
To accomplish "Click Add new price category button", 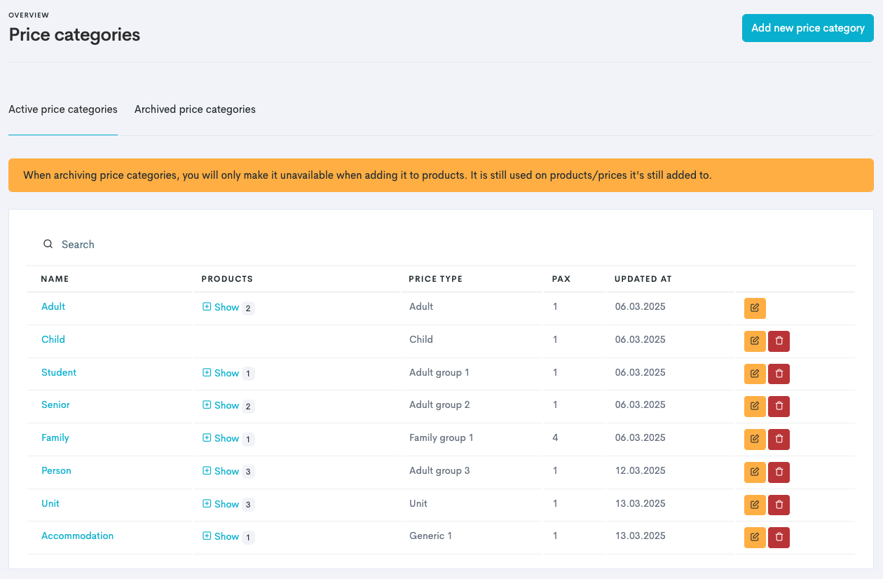I will [807, 28].
